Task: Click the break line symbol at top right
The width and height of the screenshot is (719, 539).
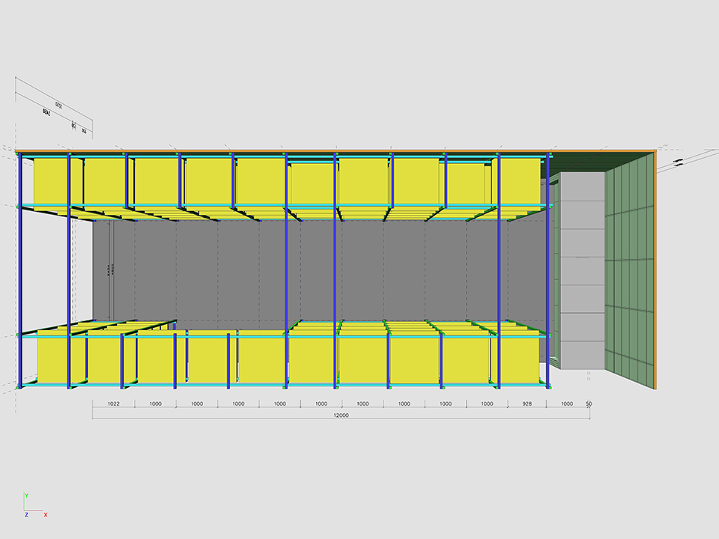Action: [679, 161]
